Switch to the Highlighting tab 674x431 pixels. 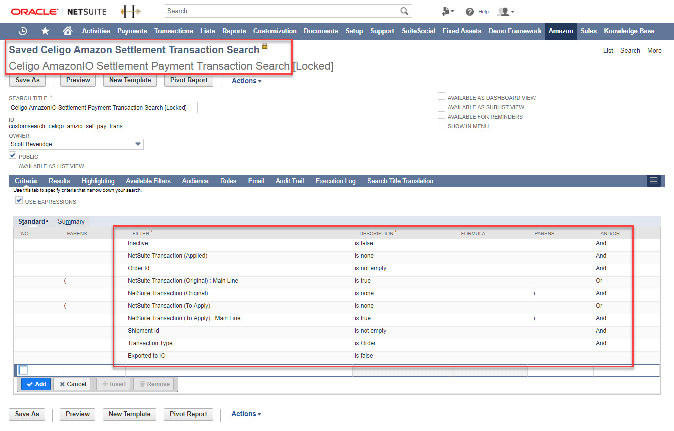[x=98, y=181]
